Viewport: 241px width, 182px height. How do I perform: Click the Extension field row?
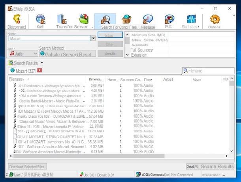point(201,55)
